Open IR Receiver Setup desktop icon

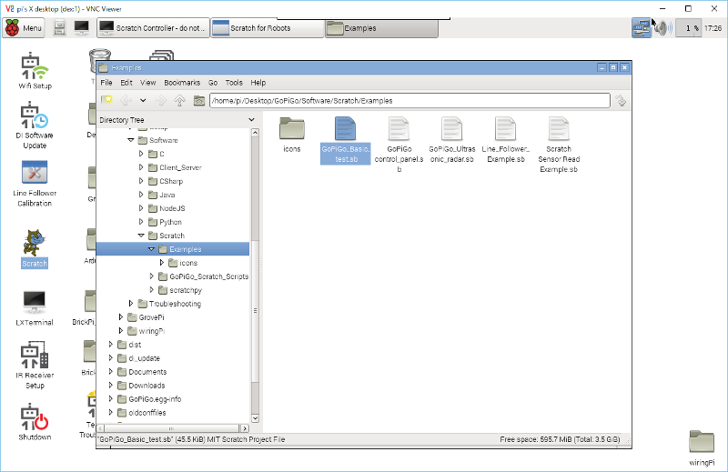35,366
